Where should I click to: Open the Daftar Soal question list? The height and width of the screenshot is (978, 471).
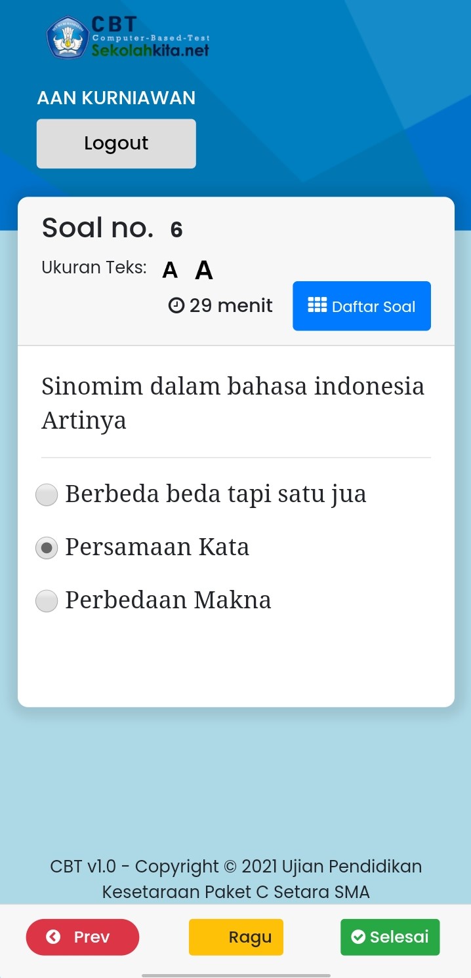pyautogui.click(x=361, y=306)
